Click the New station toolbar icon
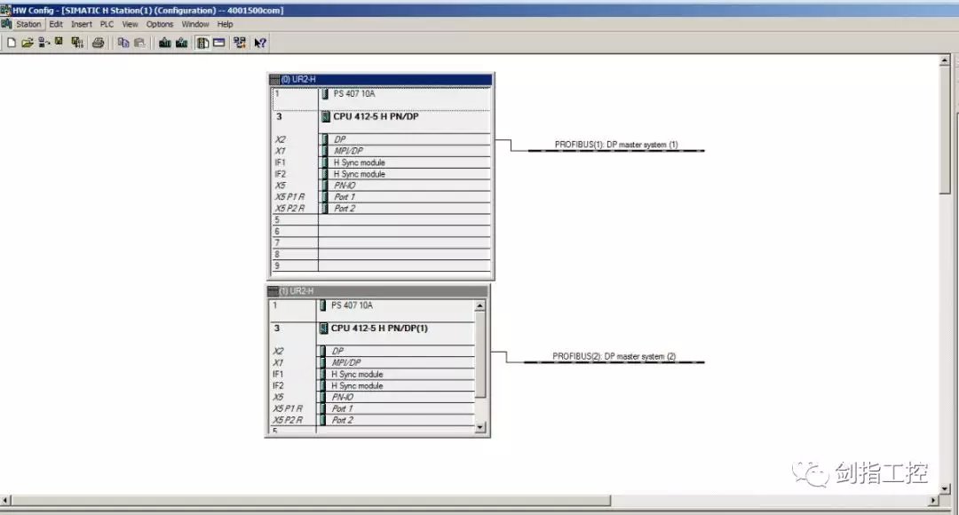This screenshot has height=515, width=959. 12,42
